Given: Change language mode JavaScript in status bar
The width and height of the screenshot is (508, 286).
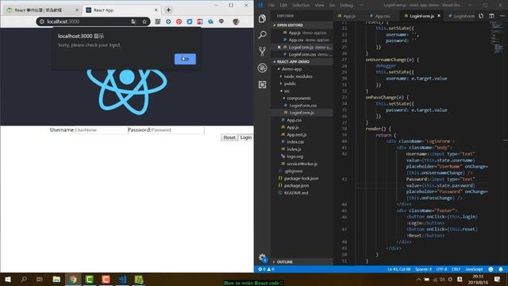Looking at the screenshot, I should pyautogui.click(x=474, y=269).
